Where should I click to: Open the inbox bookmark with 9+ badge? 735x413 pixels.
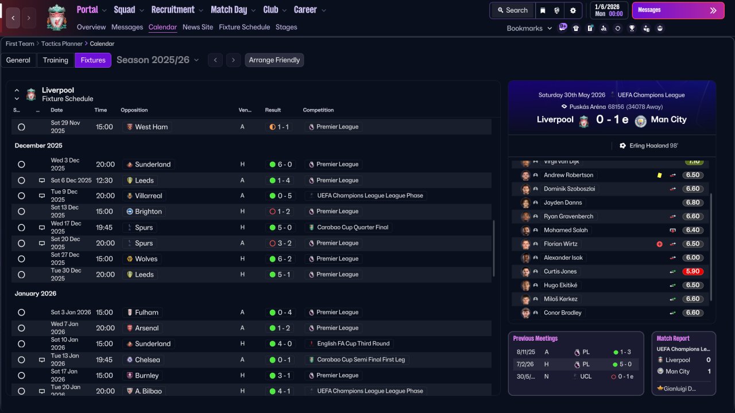(x=563, y=28)
